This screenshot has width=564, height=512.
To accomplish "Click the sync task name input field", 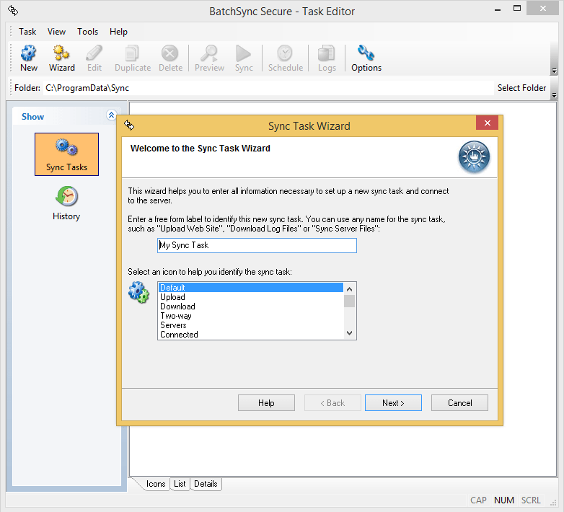I will 257,245.
